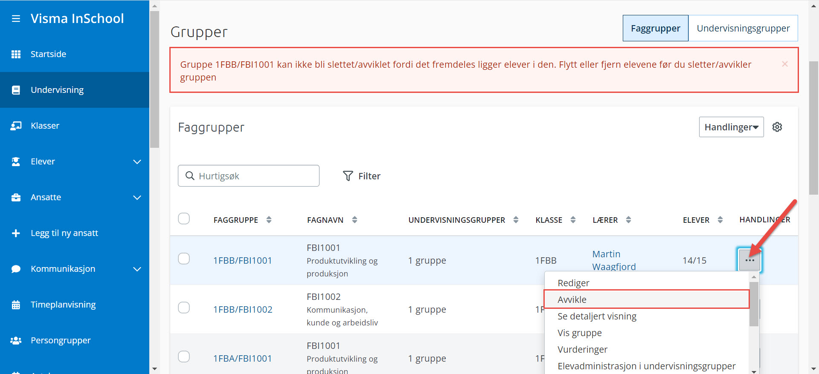Viewport: 819px width, 374px height.
Task: Click the Ansatte briefcase icon
Action: [x=16, y=197]
